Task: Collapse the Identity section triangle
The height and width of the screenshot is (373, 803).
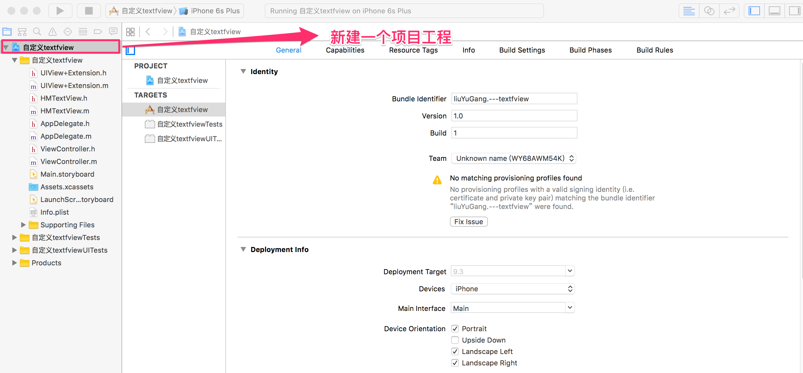Action: pyautogui.click(x=243, y=72)
